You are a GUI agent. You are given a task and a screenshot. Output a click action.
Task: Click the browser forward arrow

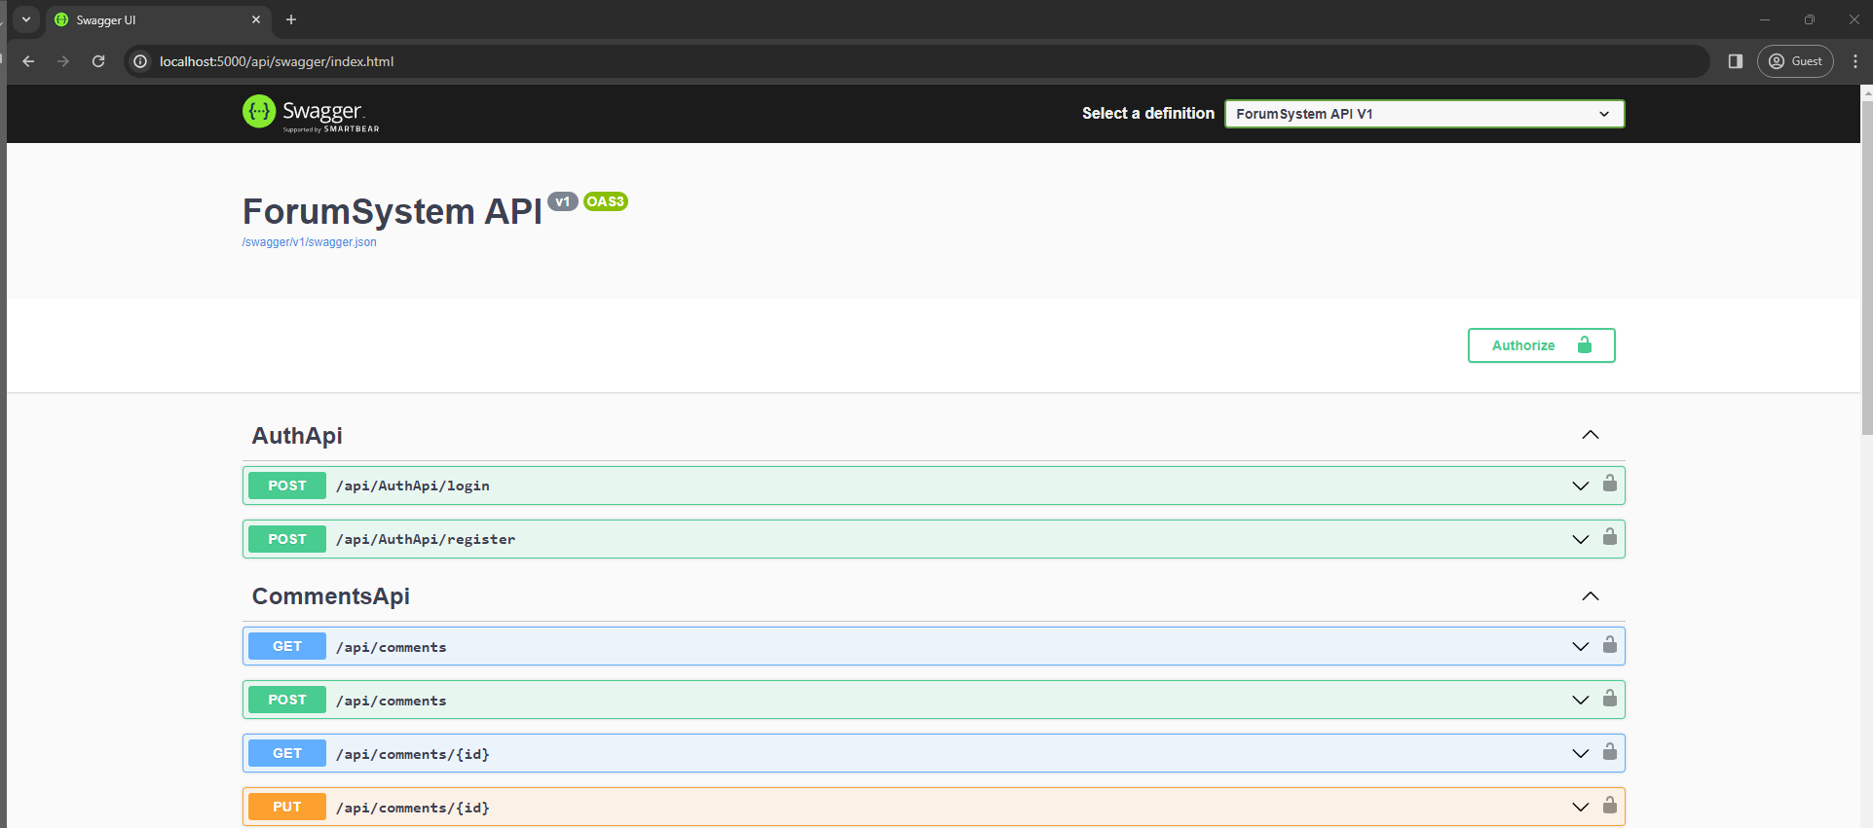pyautogui.click(x=63, y=61)
